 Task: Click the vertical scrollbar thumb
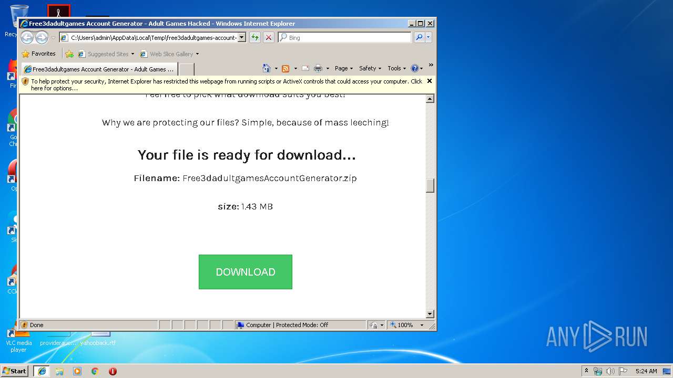click(430, 185)
